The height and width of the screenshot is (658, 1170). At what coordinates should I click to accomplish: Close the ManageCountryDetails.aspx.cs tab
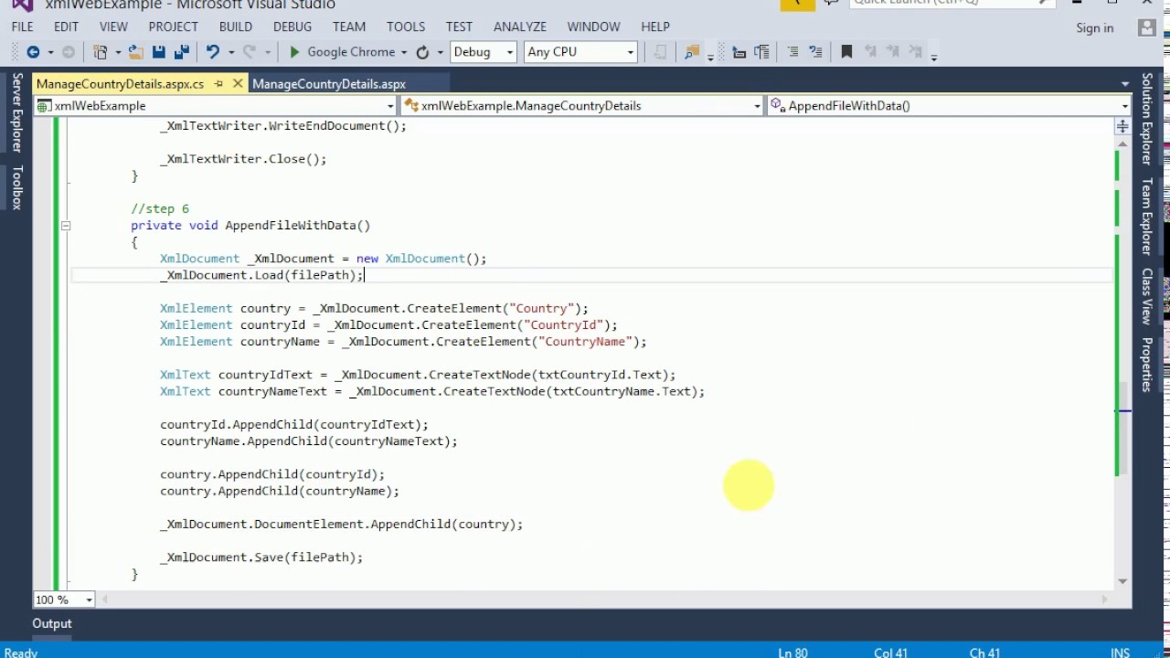[238, 84]
